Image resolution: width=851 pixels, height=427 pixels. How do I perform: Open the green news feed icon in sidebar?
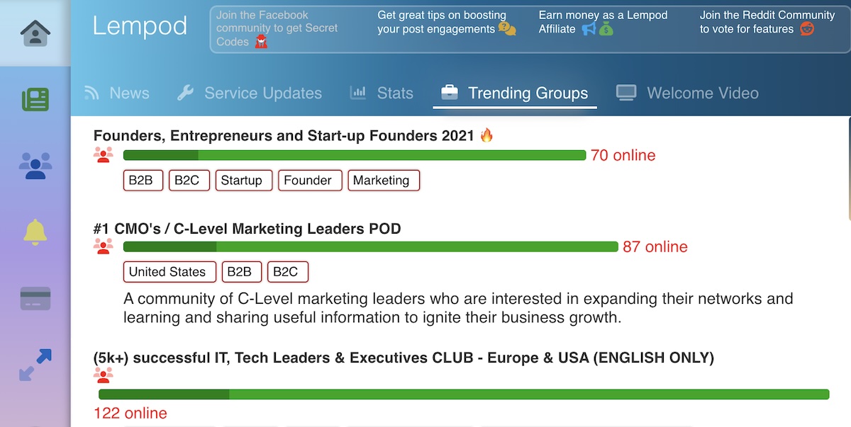[35, 99]
